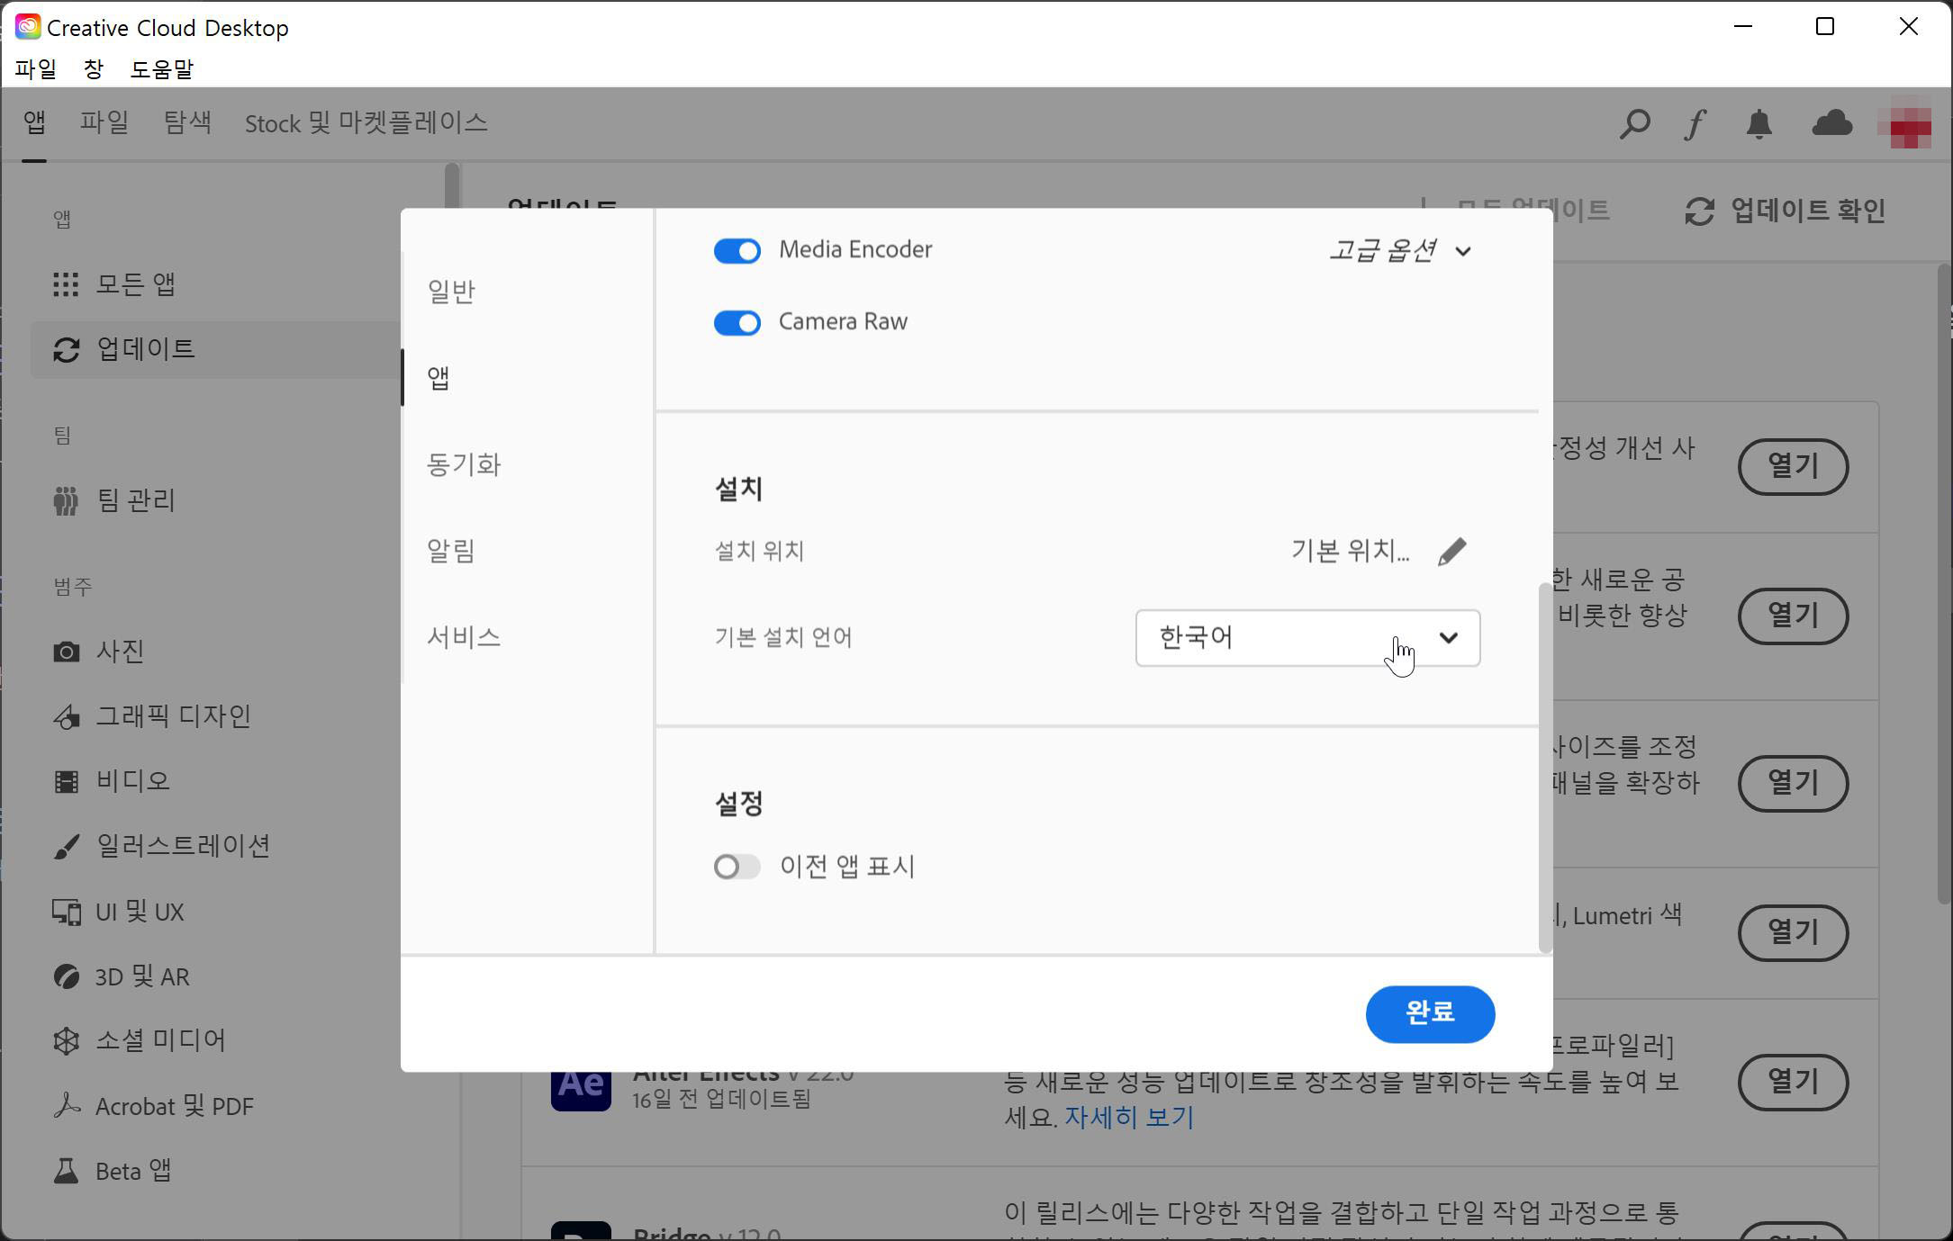
Task: Open the default install language dropdown
Action: point(1307,638)
